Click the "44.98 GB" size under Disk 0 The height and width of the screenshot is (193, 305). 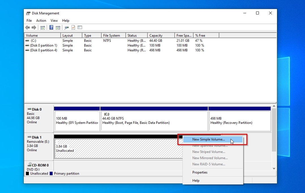tap(33, 118)
